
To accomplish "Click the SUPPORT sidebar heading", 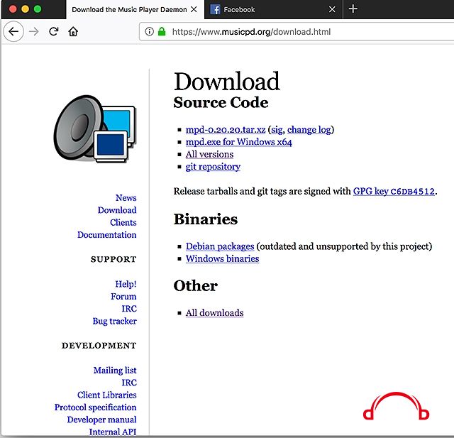I will (x=113, y=259).
